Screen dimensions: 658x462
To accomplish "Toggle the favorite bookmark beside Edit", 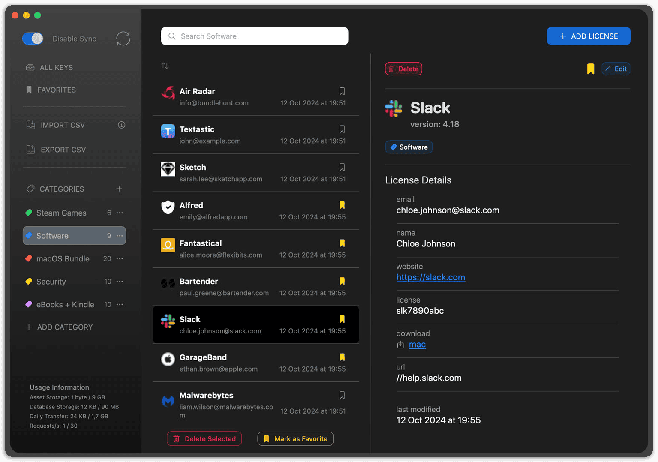I will pyautogui.click(x=591, y=69).
